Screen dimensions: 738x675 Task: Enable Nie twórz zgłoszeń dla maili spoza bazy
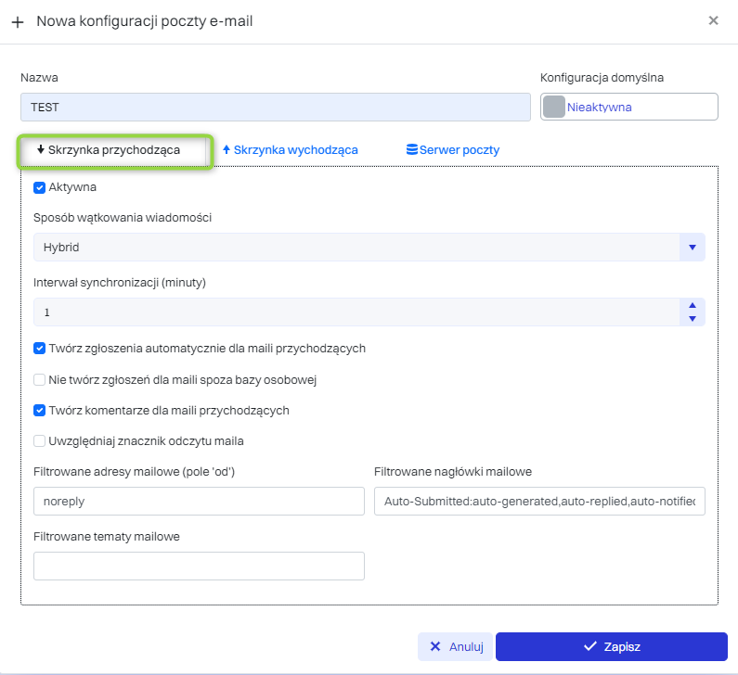click(x=40, y=379)
